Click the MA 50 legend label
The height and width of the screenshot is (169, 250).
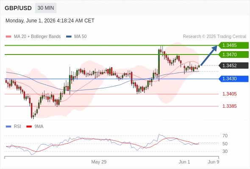(x=81, y=37)
